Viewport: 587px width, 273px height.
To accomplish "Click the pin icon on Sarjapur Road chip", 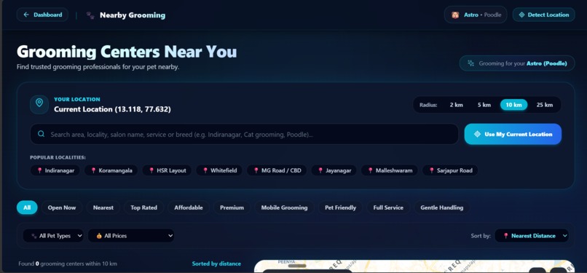I will [x=432, y=170].
